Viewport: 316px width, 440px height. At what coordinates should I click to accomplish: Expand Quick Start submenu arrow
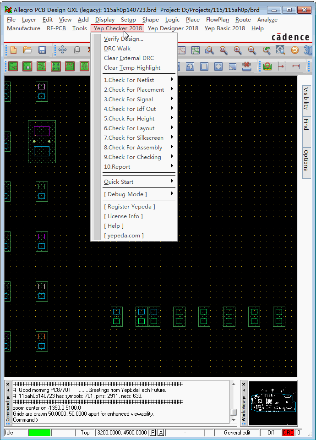172,181
